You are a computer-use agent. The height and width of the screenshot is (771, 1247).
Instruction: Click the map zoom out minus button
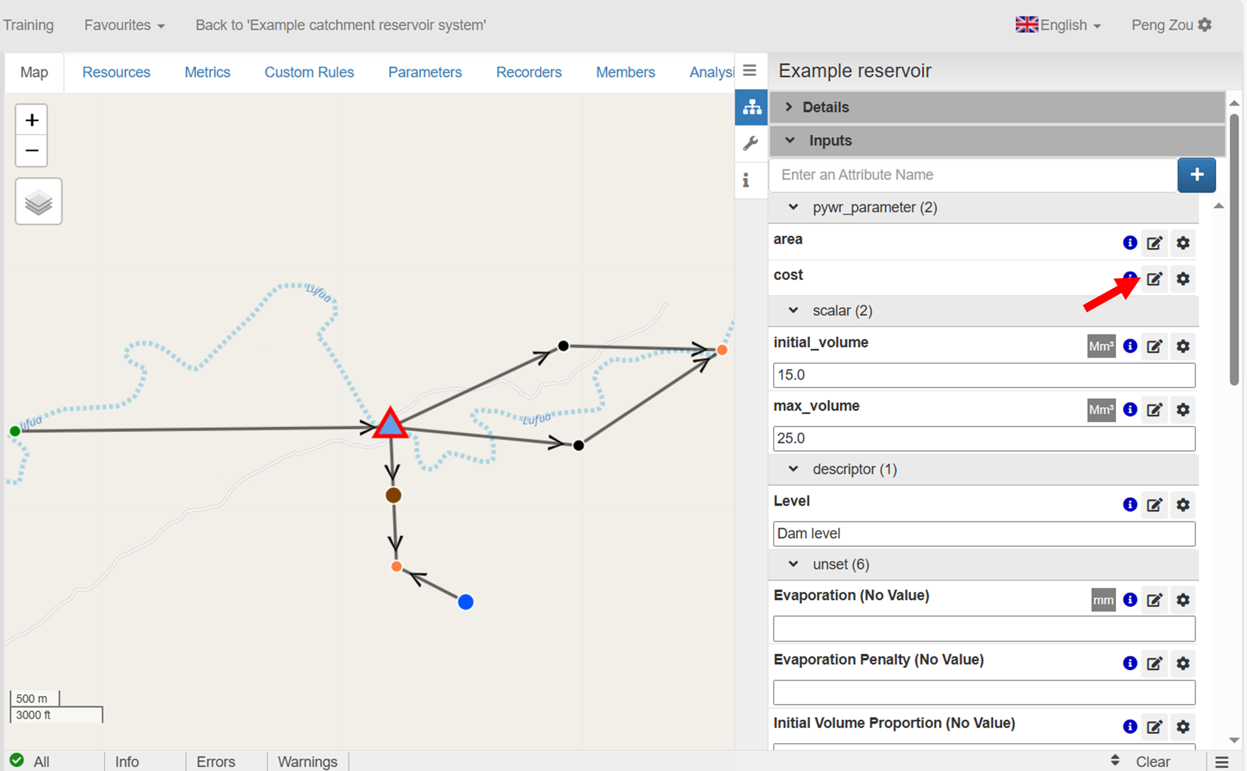coord(32,151)
